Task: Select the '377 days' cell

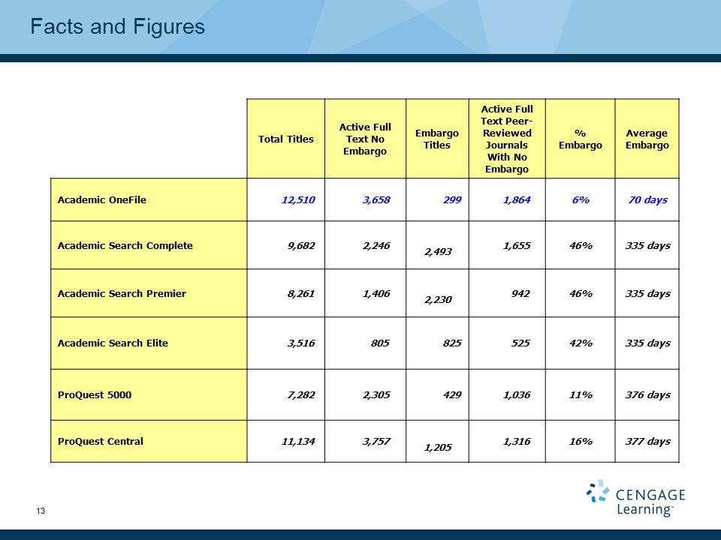Action: 648,441
